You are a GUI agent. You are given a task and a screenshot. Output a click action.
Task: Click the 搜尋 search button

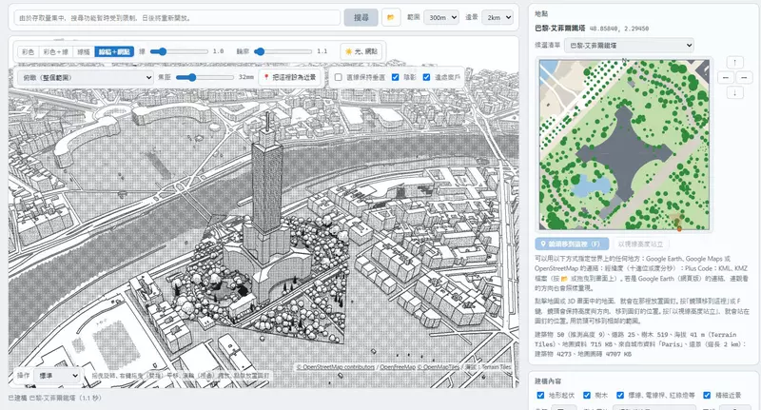coord(361,17)
